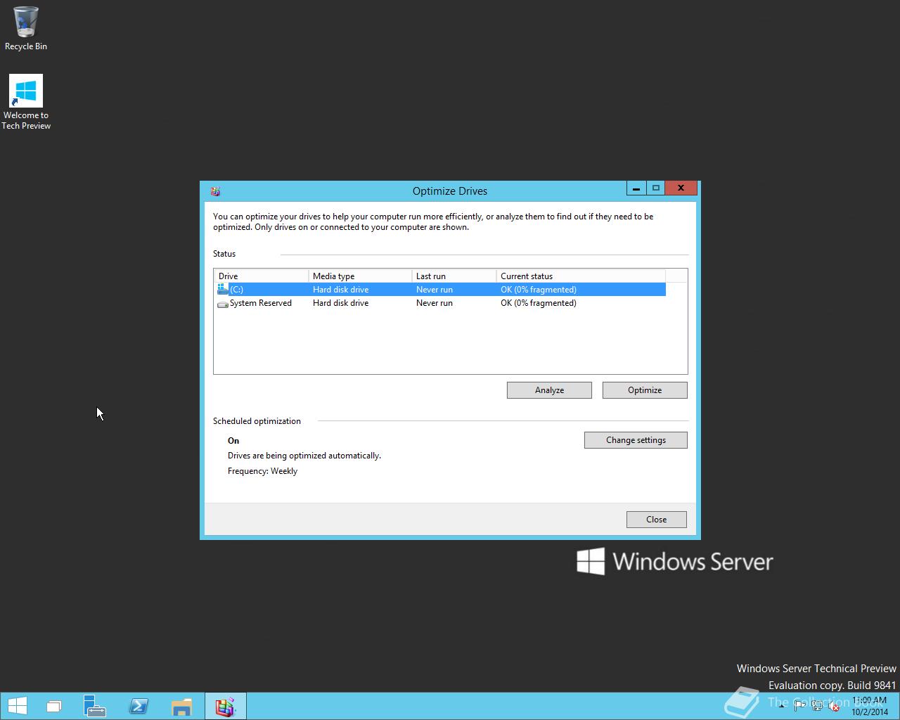
Task: Sort by Current status column header
Action: coord(581,276)
